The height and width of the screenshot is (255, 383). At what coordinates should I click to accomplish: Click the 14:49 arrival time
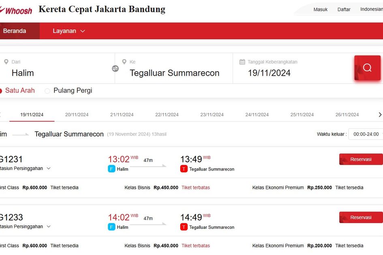tap(191, 217)
